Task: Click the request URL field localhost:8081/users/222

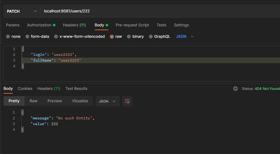Action: coord(160,11)
